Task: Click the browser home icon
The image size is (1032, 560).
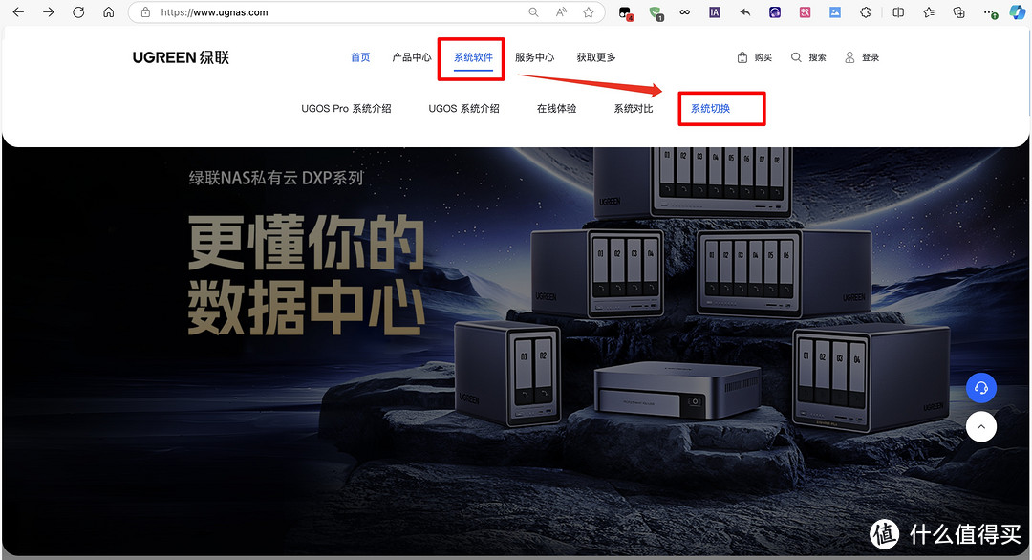Action: tap(109, 12)
